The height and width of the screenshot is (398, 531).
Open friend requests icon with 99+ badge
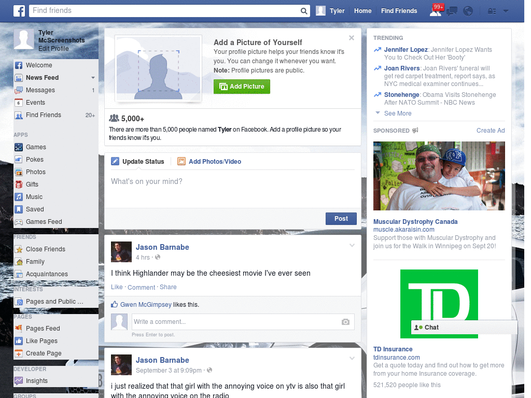436,10
